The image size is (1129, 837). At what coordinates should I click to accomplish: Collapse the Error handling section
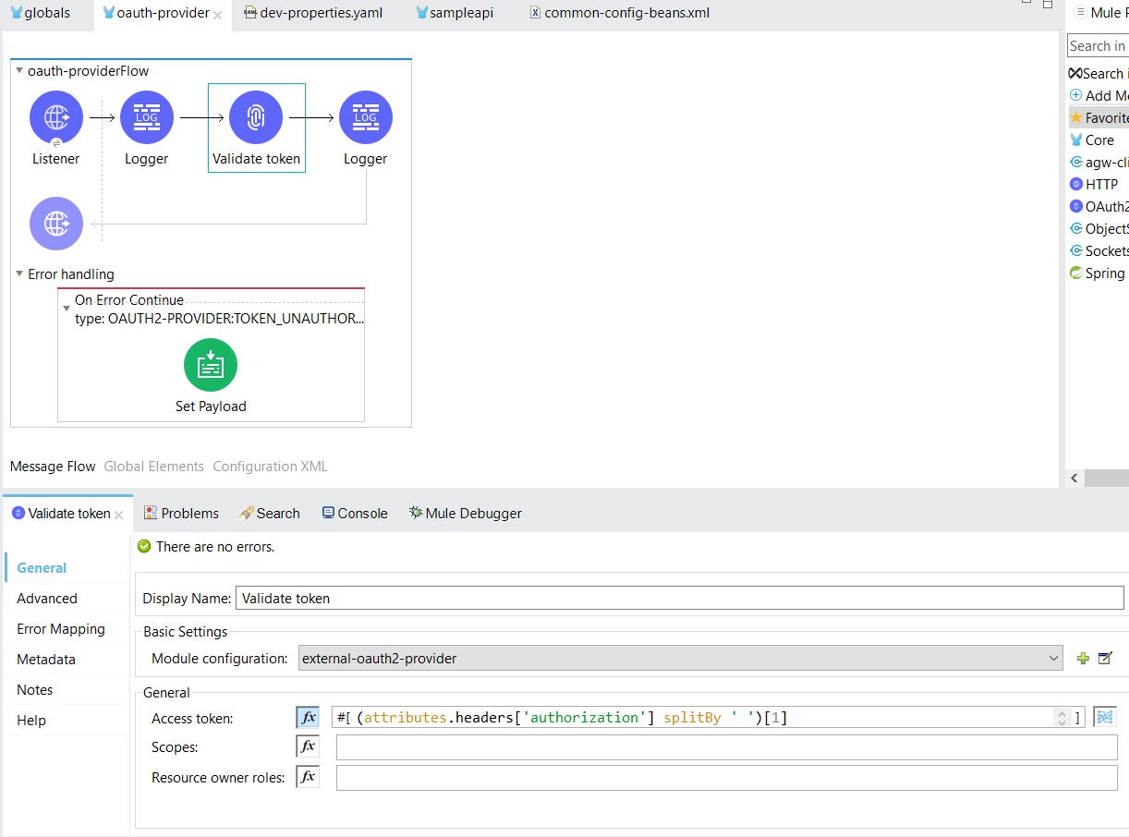19,274
